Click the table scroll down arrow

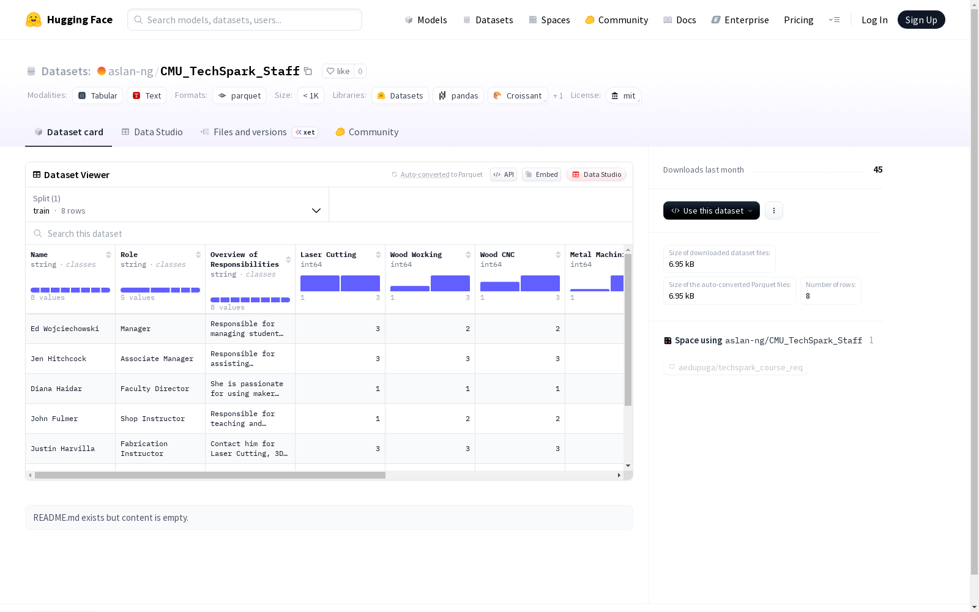(x=628, y=466)
